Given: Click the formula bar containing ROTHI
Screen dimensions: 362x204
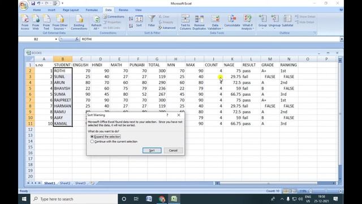Looking at the screenshot, I should pos(210,39).
